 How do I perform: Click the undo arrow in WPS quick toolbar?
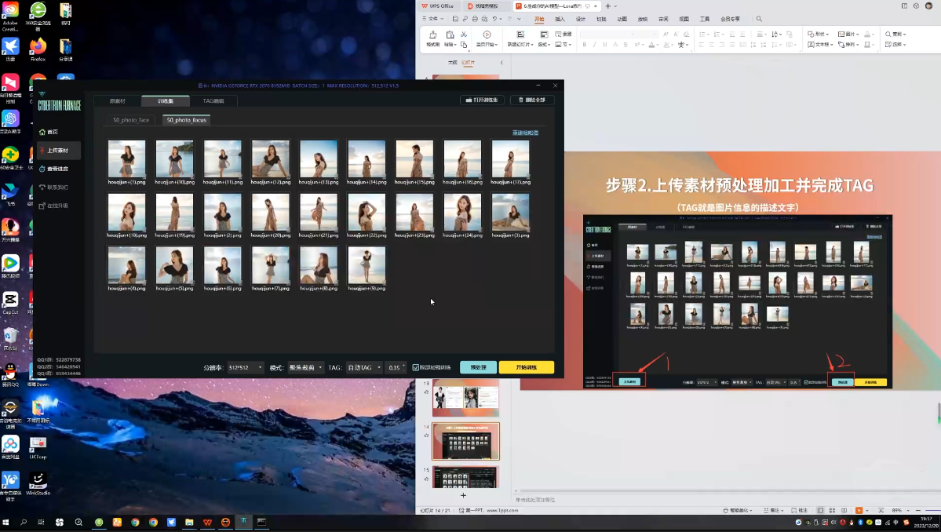(x=494, y=19)
